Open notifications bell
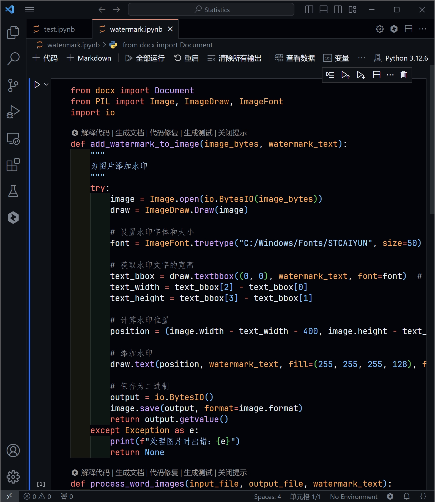Screen dimensions: 435x502 pyautogui.click(x=407, y=496)
